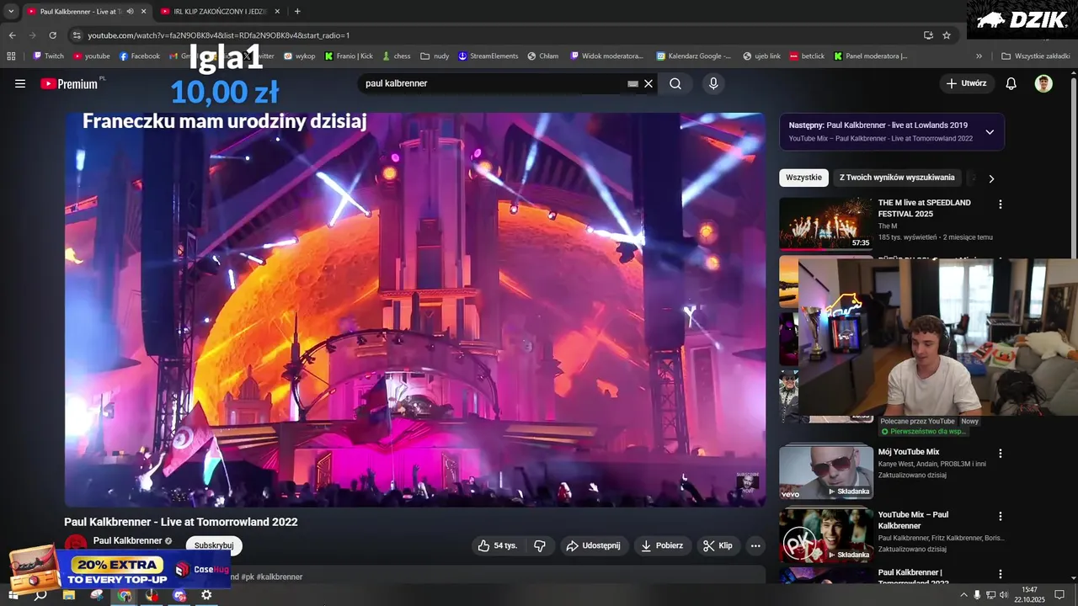Open volume control in system tray
Image resolution: width=1078 pixels, height=606 pixels.
click(x=1005, y=595)
